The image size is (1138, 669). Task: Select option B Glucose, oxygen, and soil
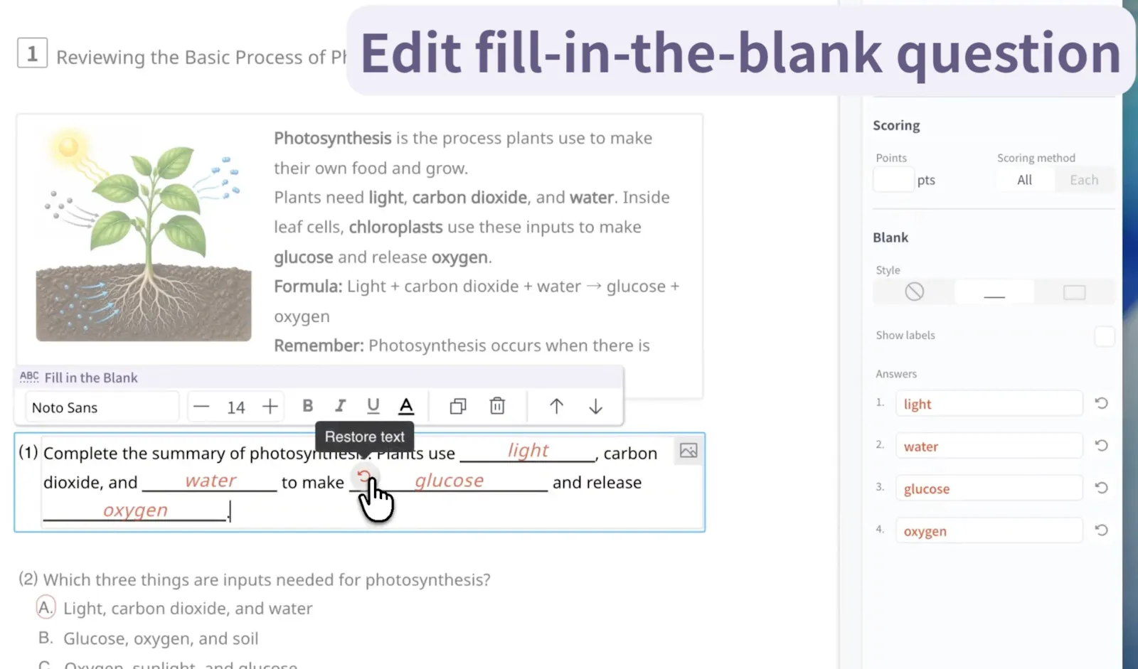[x=148, y=638]
